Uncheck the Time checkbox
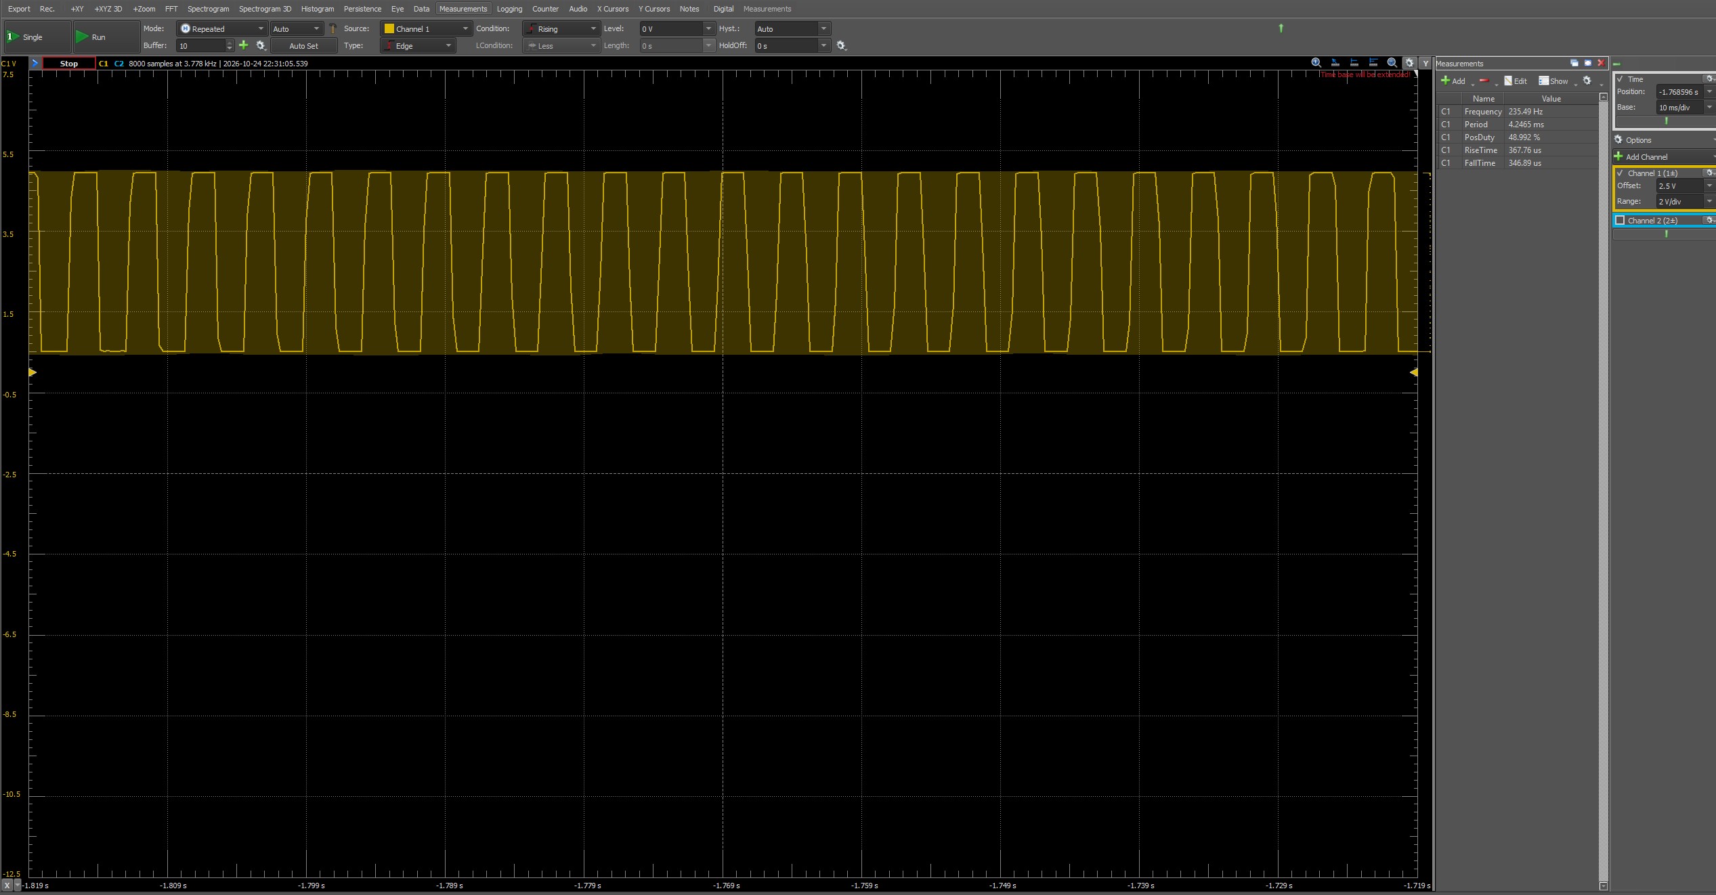 [x=1620, y=79]
